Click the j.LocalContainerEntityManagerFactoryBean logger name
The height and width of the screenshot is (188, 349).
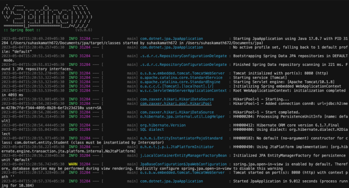pyautogui.click(x=183, y=155)
